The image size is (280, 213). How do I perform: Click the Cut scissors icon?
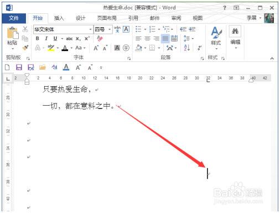[x=25, y=29]
